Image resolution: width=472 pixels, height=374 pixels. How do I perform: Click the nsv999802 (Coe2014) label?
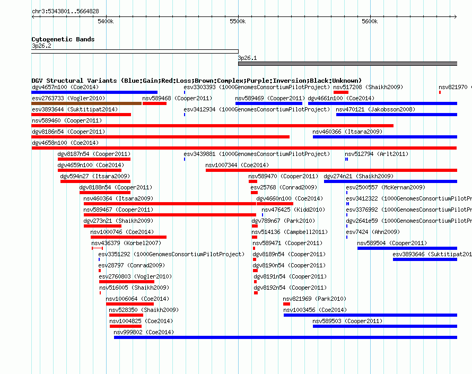coord(144,333)
